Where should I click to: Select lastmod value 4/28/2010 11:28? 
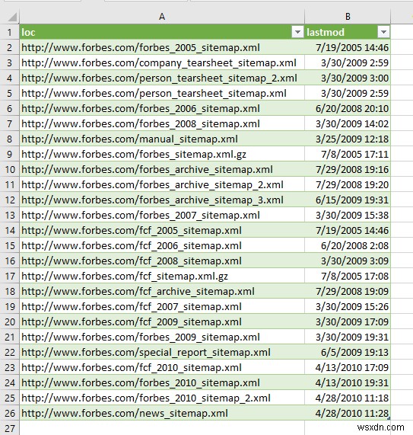click(x=348, y=414)
